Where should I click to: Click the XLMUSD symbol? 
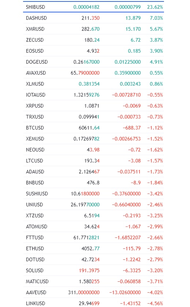[35, 84]
